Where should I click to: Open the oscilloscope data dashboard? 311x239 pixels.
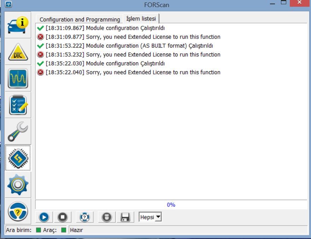[x=18, y=79]
